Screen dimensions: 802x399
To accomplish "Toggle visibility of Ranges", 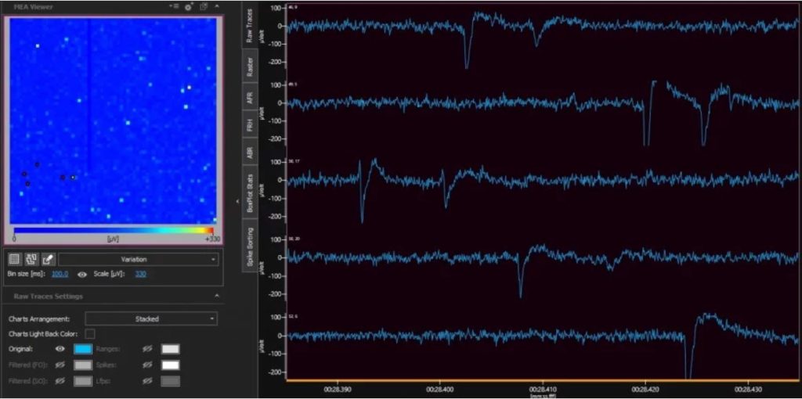I will click(147, 349).
